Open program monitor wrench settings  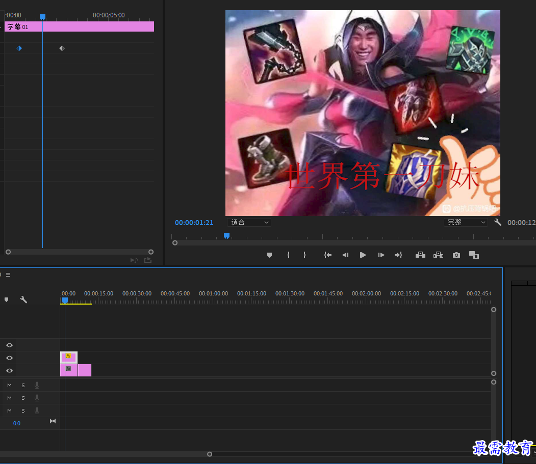pyautogui.click(x=498, y=223)
